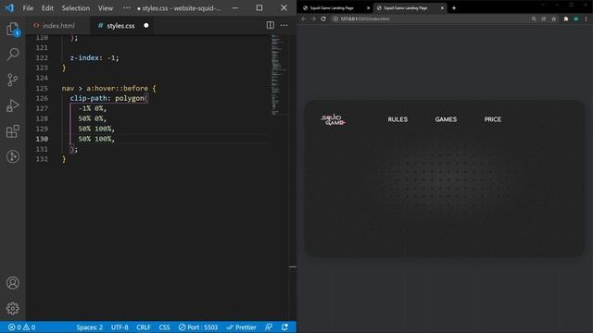Change line endings via CRLF
This screenshot has width=593, height=333.
tap(144, 327)
